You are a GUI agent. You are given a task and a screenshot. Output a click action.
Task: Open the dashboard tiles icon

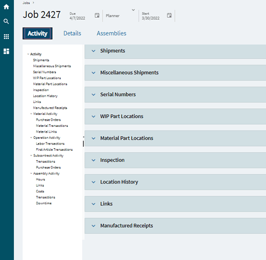click(x=6, y=51)
